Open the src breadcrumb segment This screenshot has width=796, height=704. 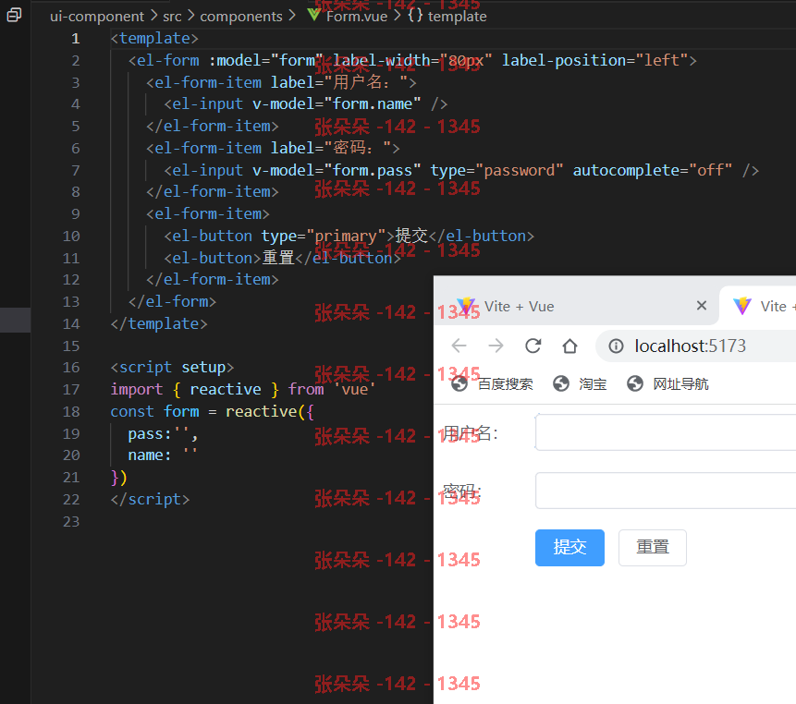pos(172,17)
